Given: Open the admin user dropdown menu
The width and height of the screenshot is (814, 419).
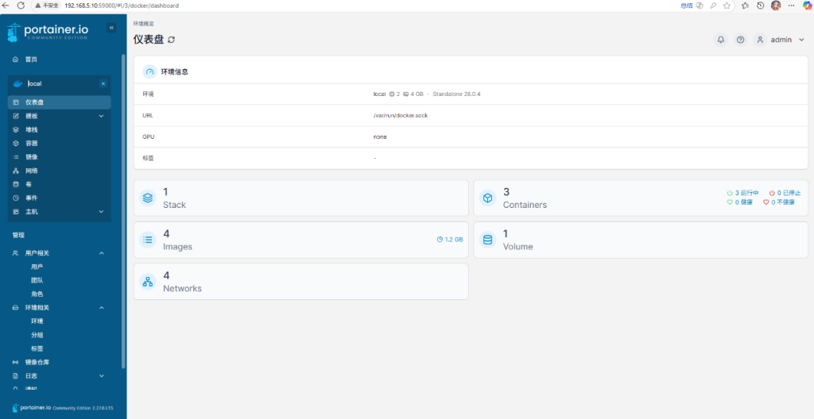Looking at the screenshot, I should coord(780,40).
